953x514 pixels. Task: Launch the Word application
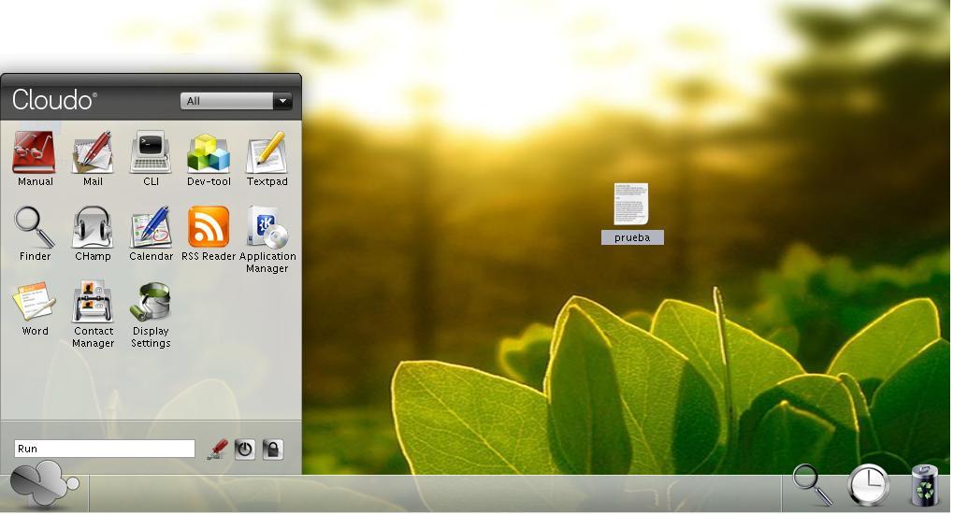point(35,304)
